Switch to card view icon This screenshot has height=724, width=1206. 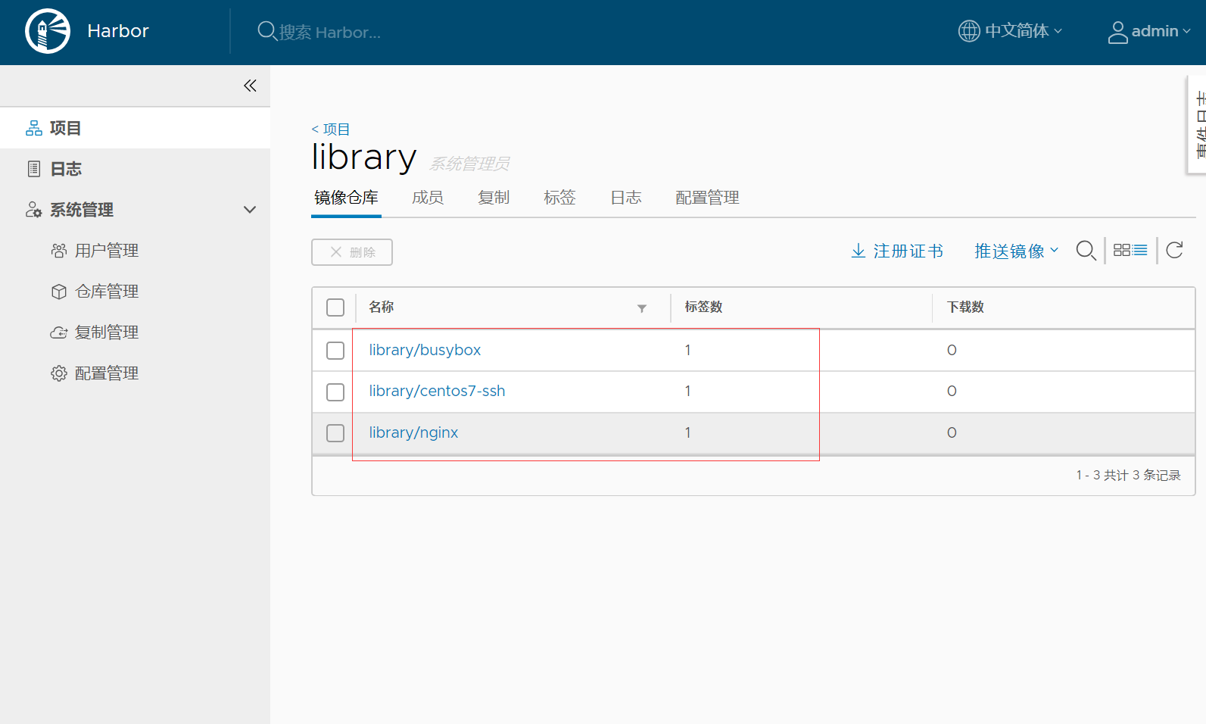[1122, 250]
